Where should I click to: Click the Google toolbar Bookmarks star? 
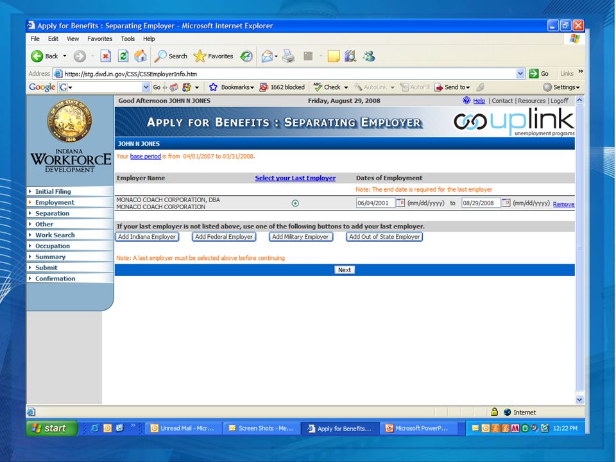pos(213,87)
